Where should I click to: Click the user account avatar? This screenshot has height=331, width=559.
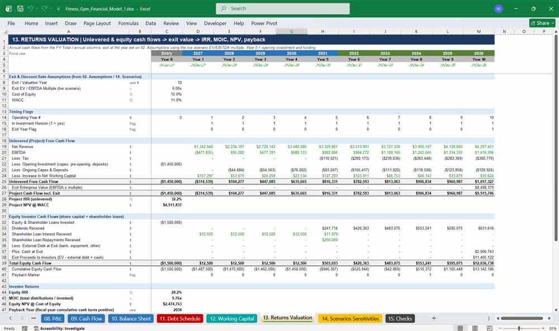499,8
